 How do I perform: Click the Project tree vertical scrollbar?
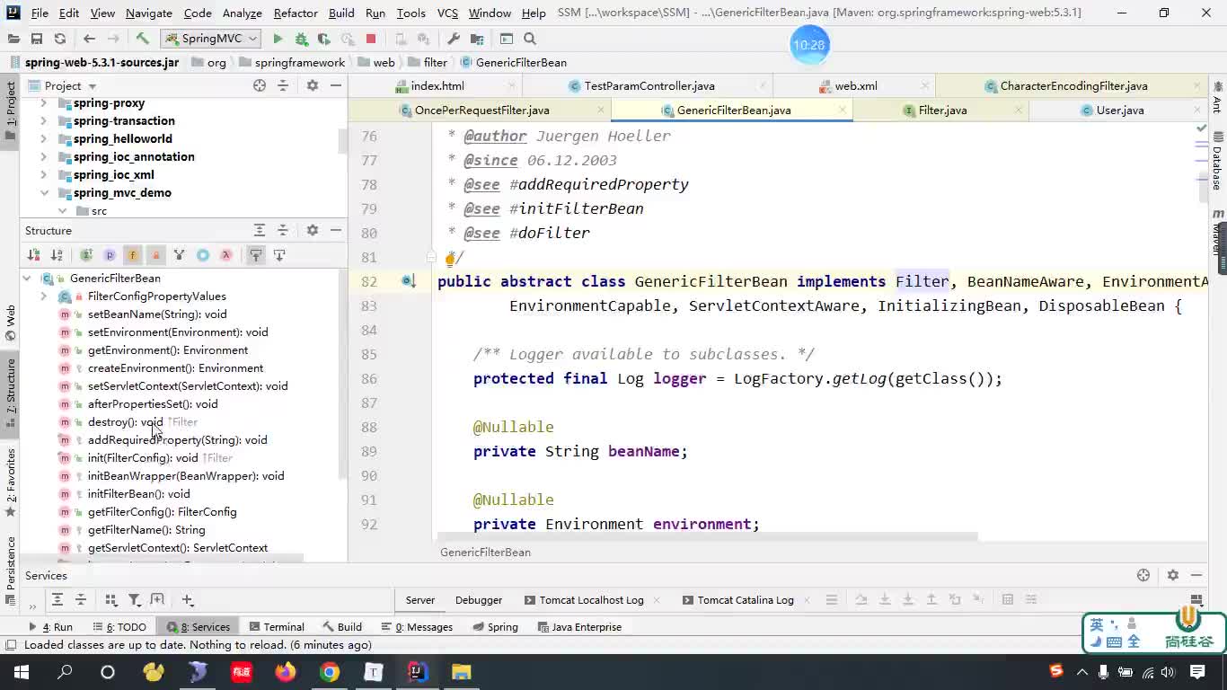point(342,139)
